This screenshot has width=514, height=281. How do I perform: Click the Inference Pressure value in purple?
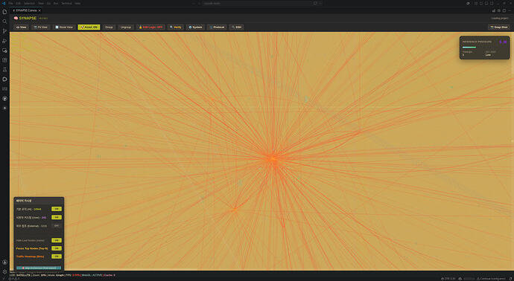tap(503, 42)
